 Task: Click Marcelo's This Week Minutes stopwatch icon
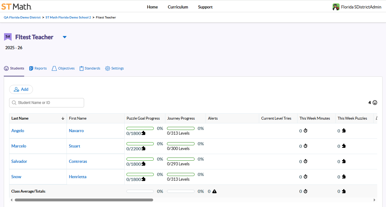[305, 146]
